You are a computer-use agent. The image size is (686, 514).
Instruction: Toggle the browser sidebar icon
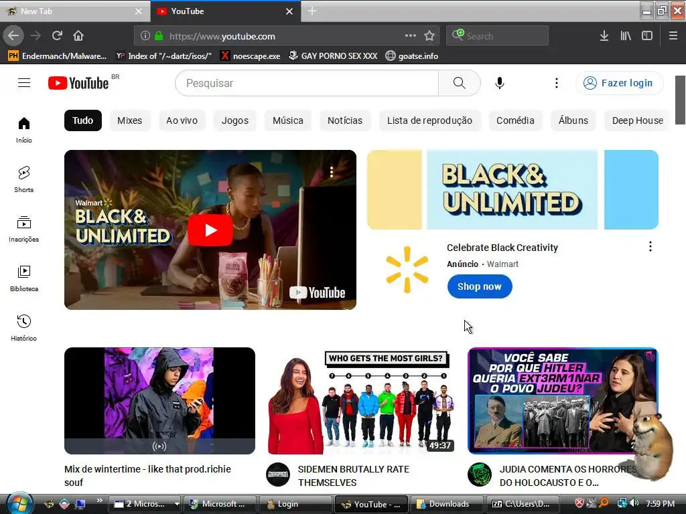pyautogui.click(x=647, y=36)
